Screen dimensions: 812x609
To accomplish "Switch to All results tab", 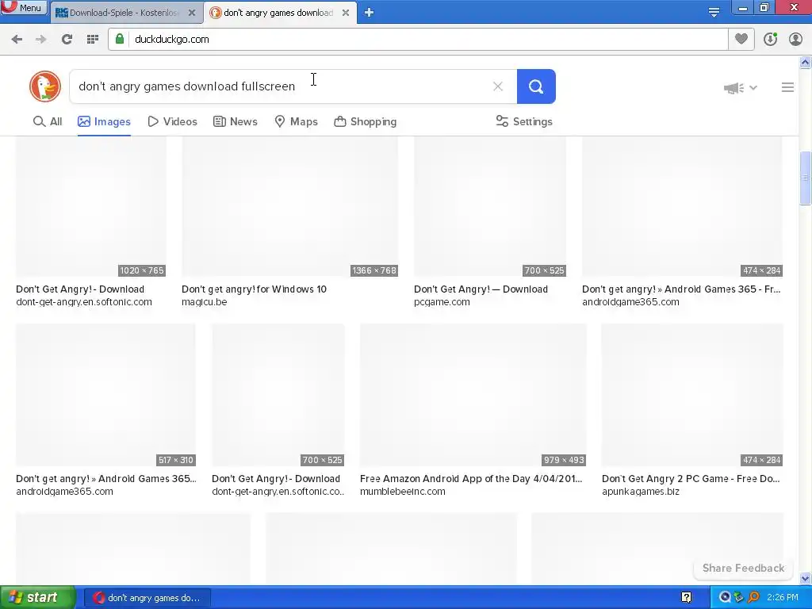I will point(48,121).
